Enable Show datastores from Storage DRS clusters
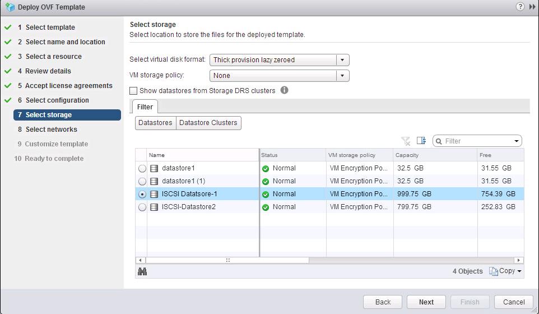Image resolution: width=539 pixels, height=314 pixels. click(x=133, y=91)
